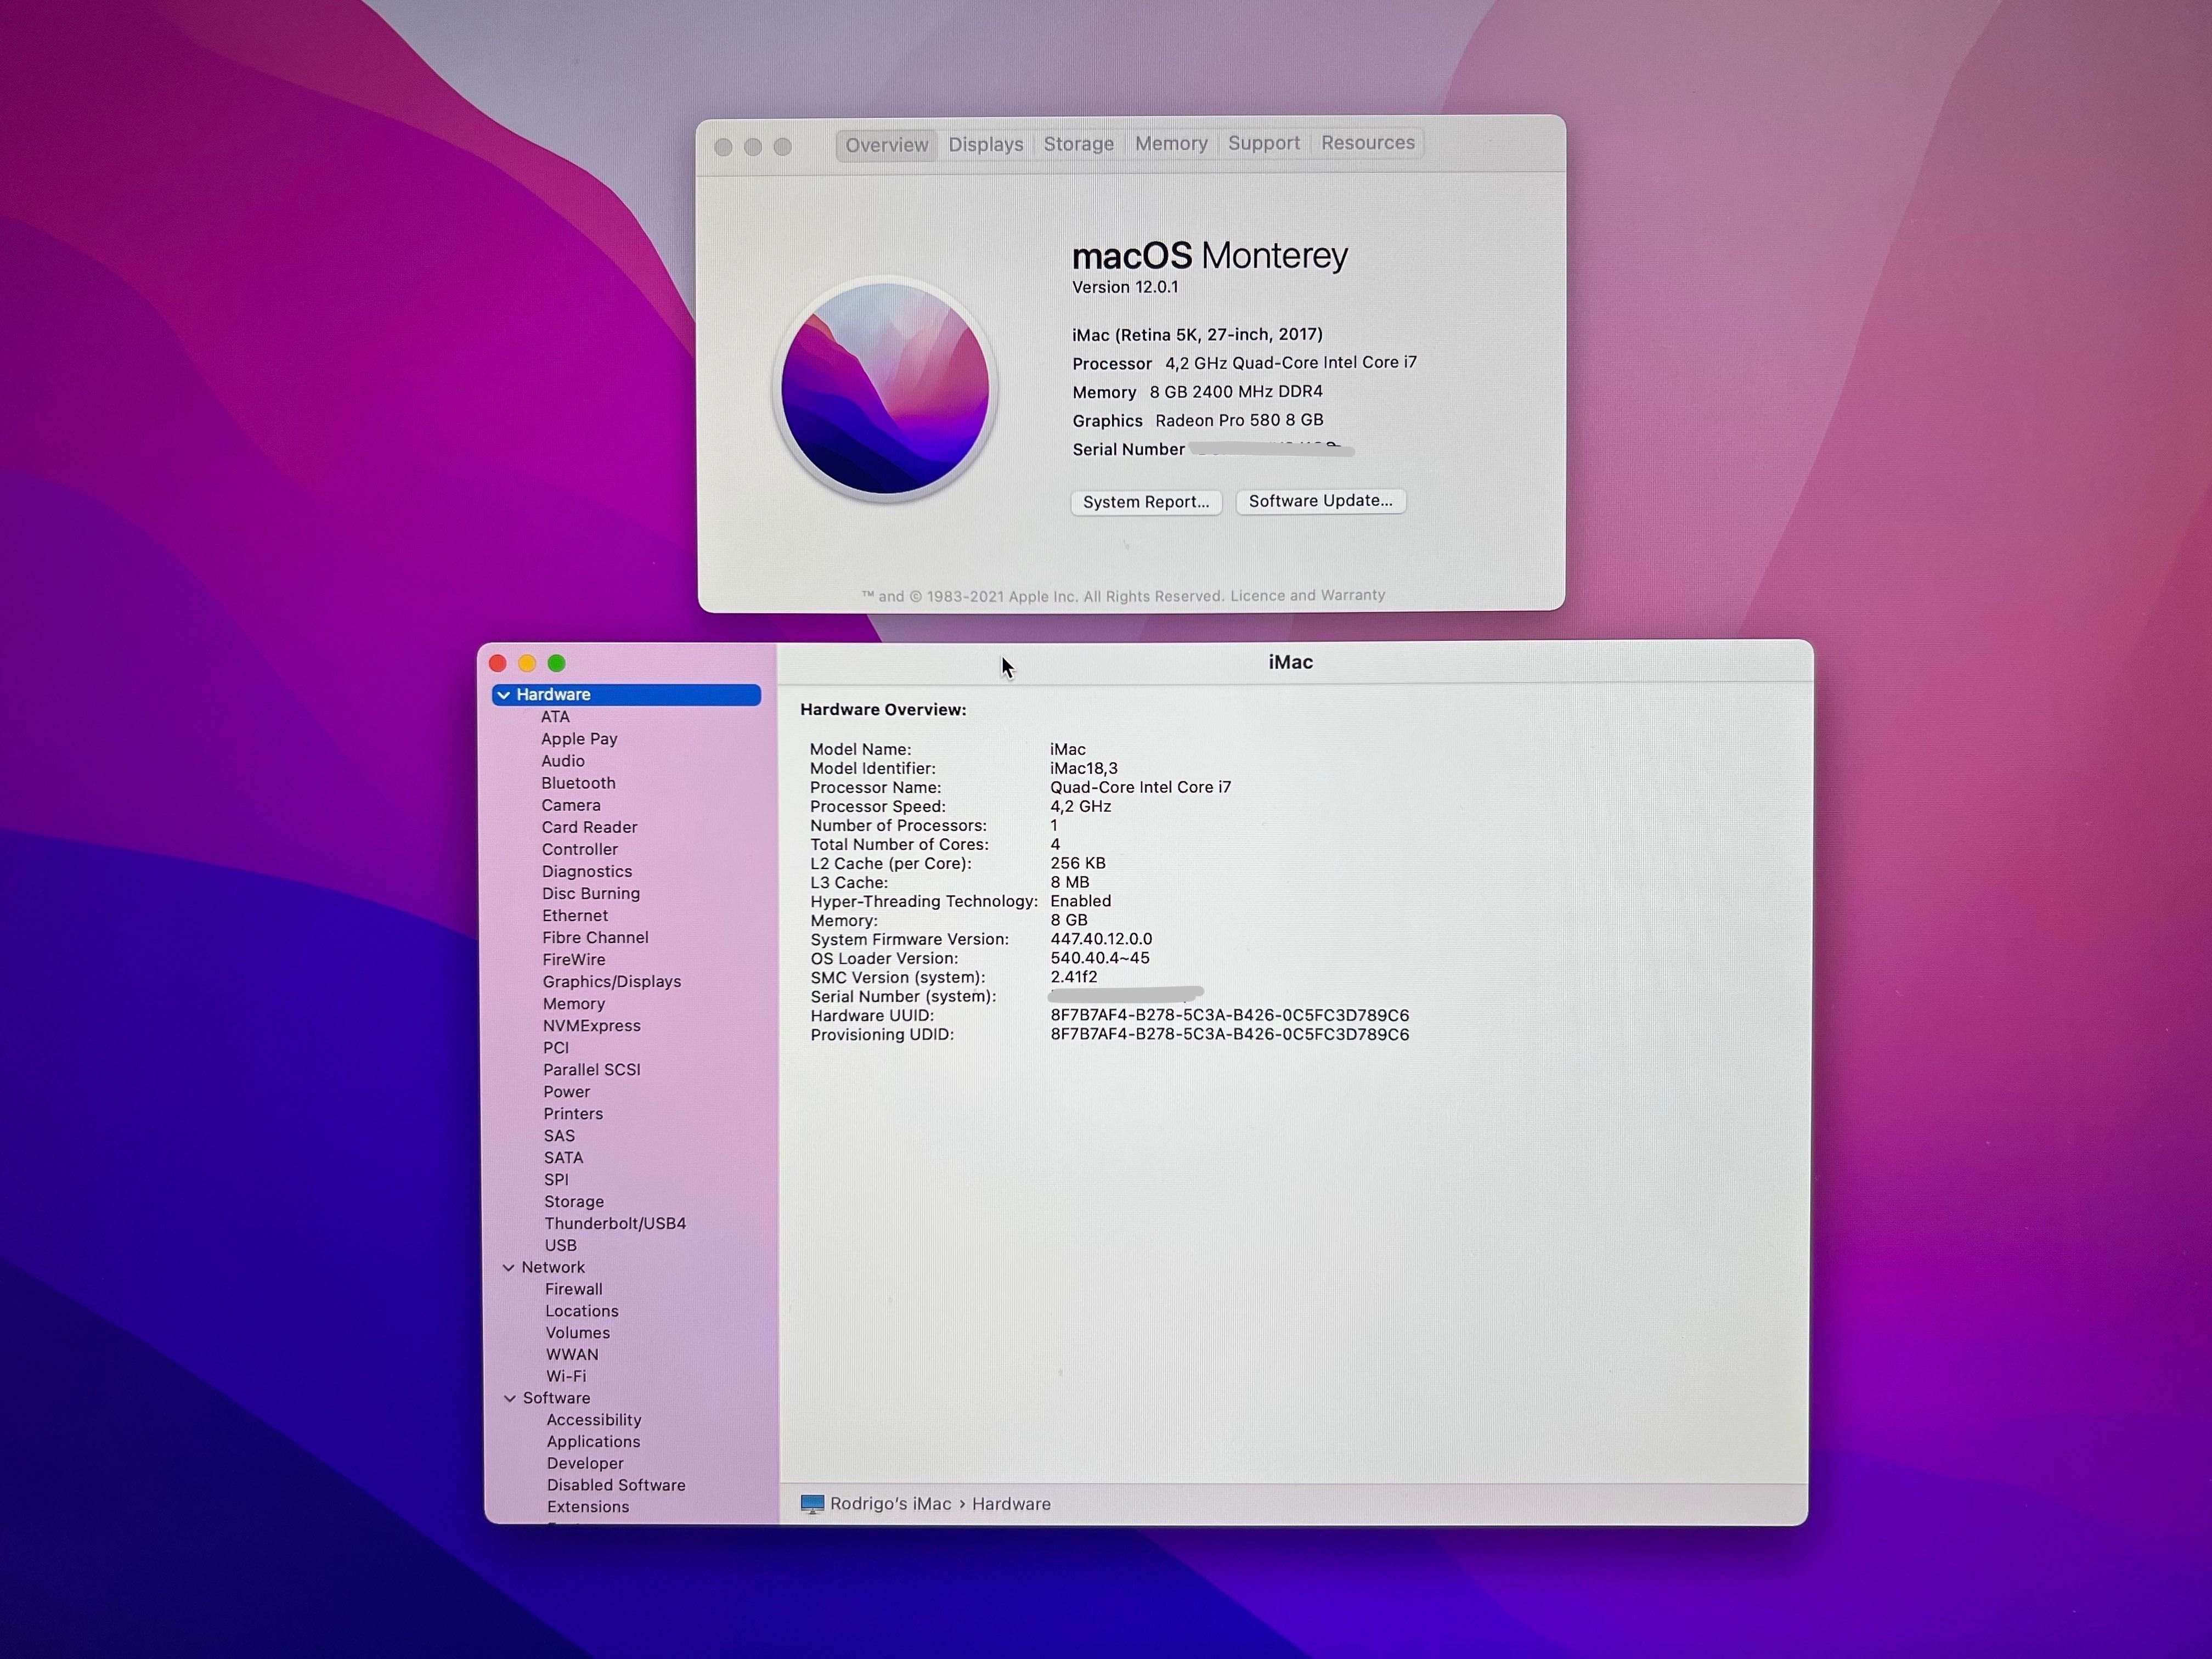The width and height of the screenshot is (2212, 1659).
Task: Click OS Loader Version value 540.40.4~45
Action: pos(1100,958)
